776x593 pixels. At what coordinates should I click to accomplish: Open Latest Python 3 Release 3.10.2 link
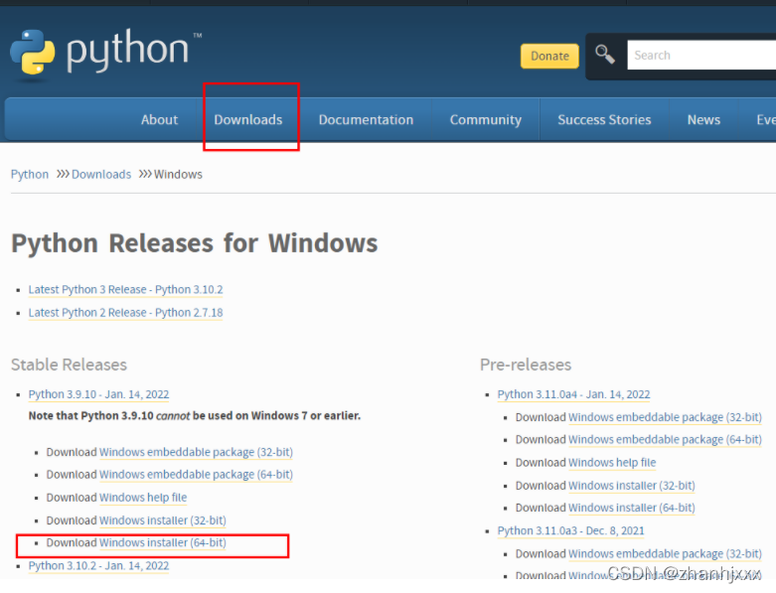126,289
